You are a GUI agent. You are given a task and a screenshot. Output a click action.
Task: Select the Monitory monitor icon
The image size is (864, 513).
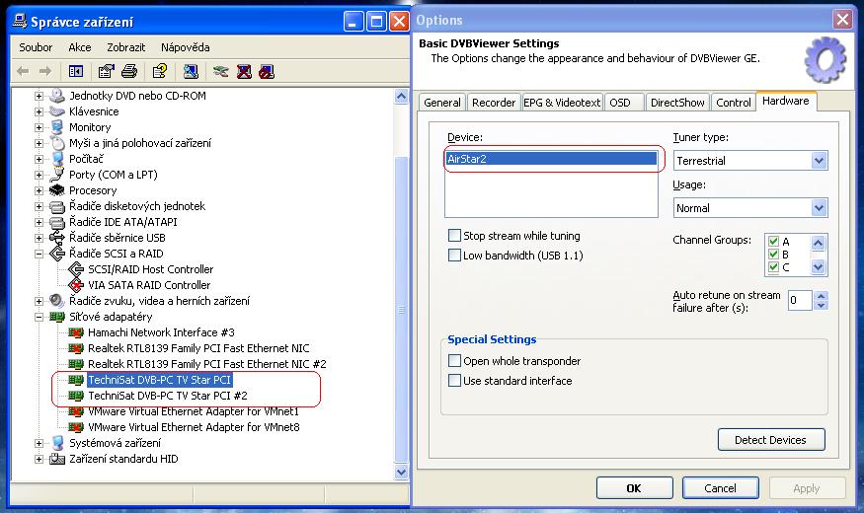(56, 127)
